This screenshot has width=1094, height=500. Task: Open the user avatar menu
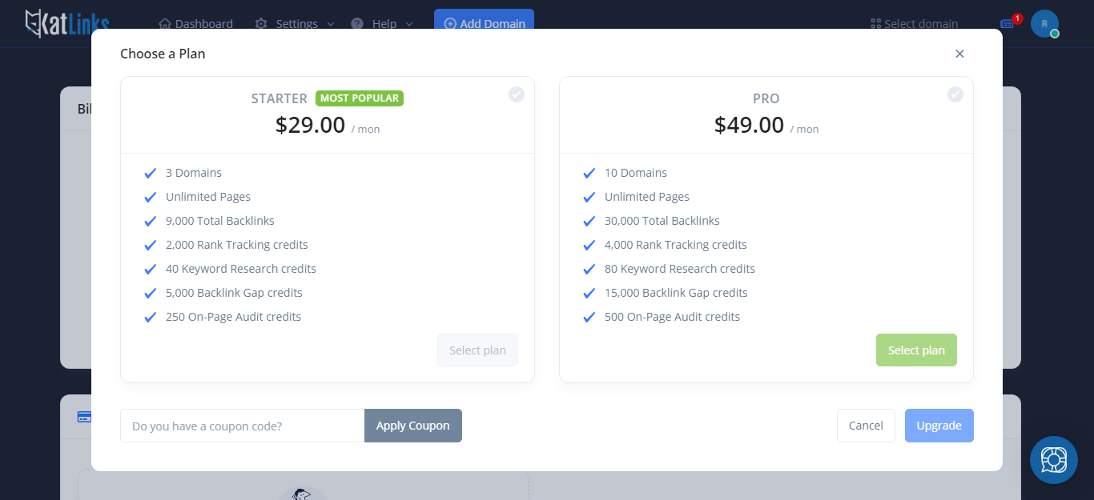(x=1044, y=23)
